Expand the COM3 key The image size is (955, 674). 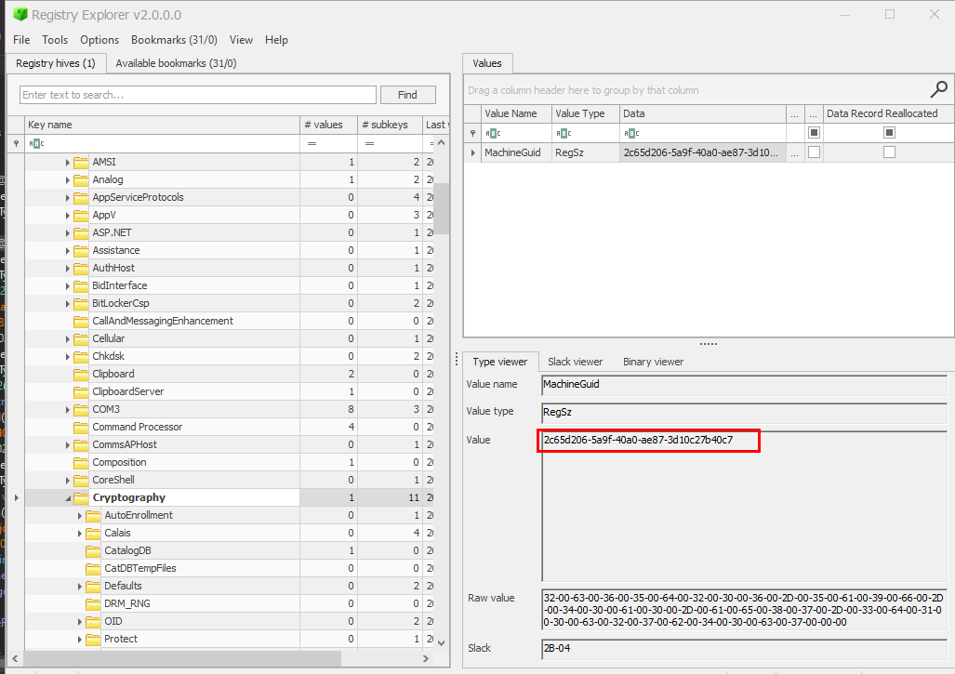tap(67, 410)
